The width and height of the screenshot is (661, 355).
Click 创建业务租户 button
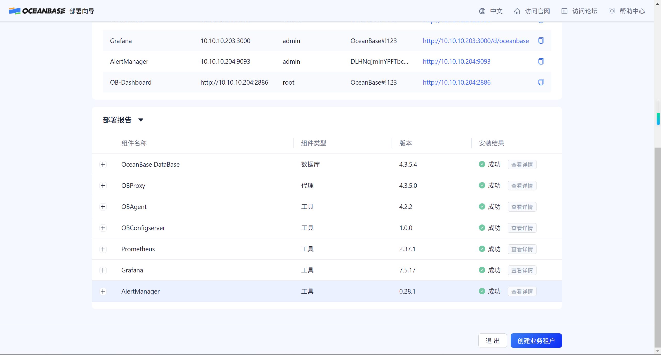536,341
